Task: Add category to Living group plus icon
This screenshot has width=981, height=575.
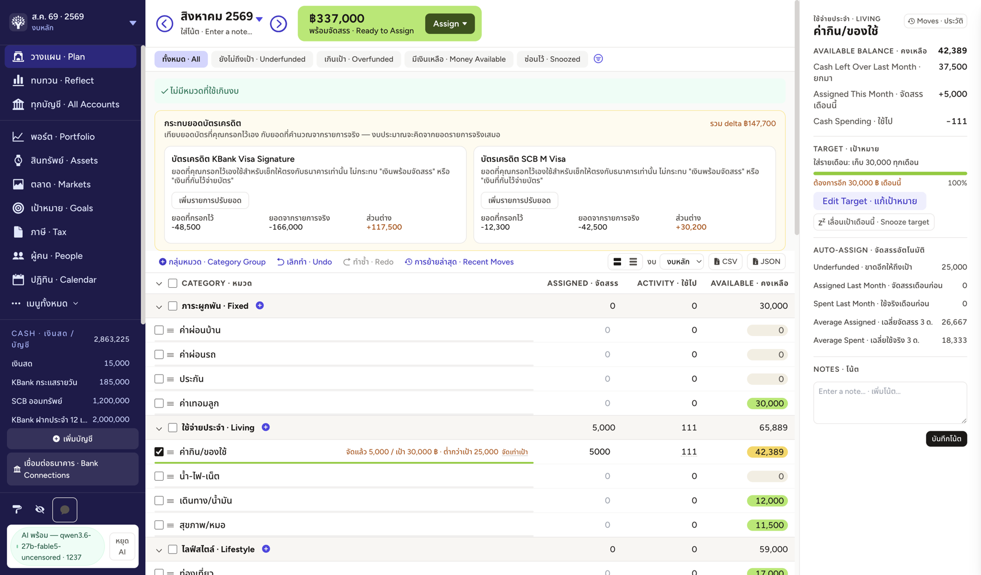Action: tap(266, 427)
